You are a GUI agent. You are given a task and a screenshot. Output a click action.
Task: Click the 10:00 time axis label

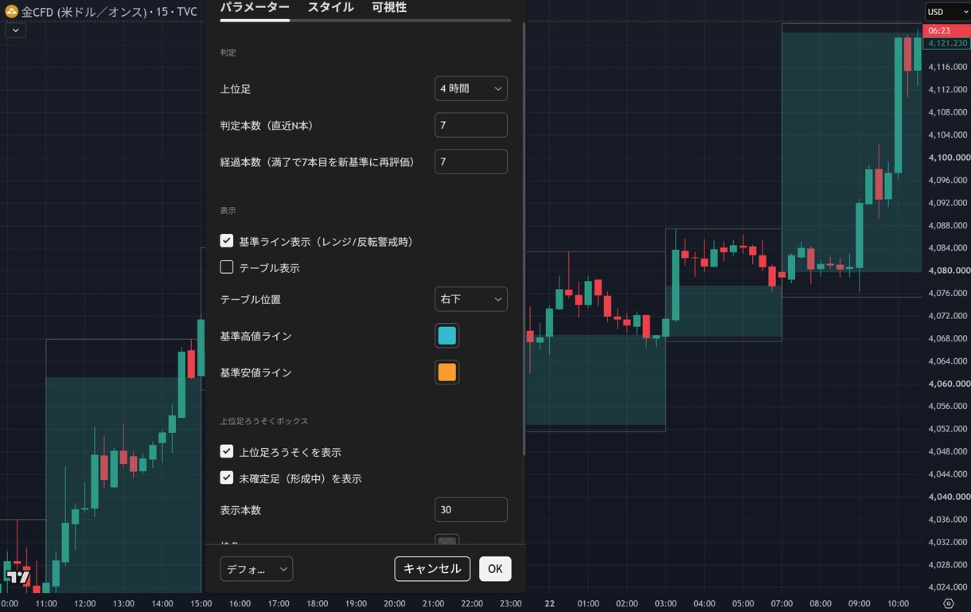point(898,603)
